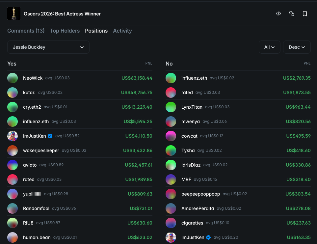The image size is (317, 244).
Task: Click Tysha's avatar icon
Action: tap(171, 150)
